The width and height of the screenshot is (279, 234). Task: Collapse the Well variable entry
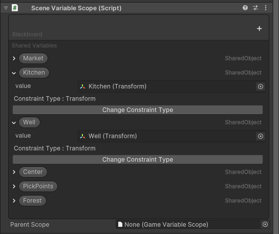coord(14,122)
